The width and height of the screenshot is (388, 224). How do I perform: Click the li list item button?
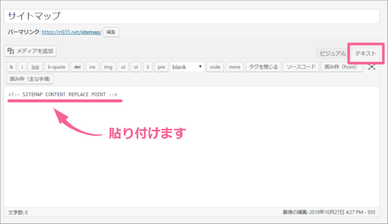(148, 67)
